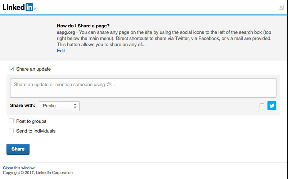Select the 'How do I Share a page?' title
This screenshot has height=179, width=288.
click(x=83, y=26)
